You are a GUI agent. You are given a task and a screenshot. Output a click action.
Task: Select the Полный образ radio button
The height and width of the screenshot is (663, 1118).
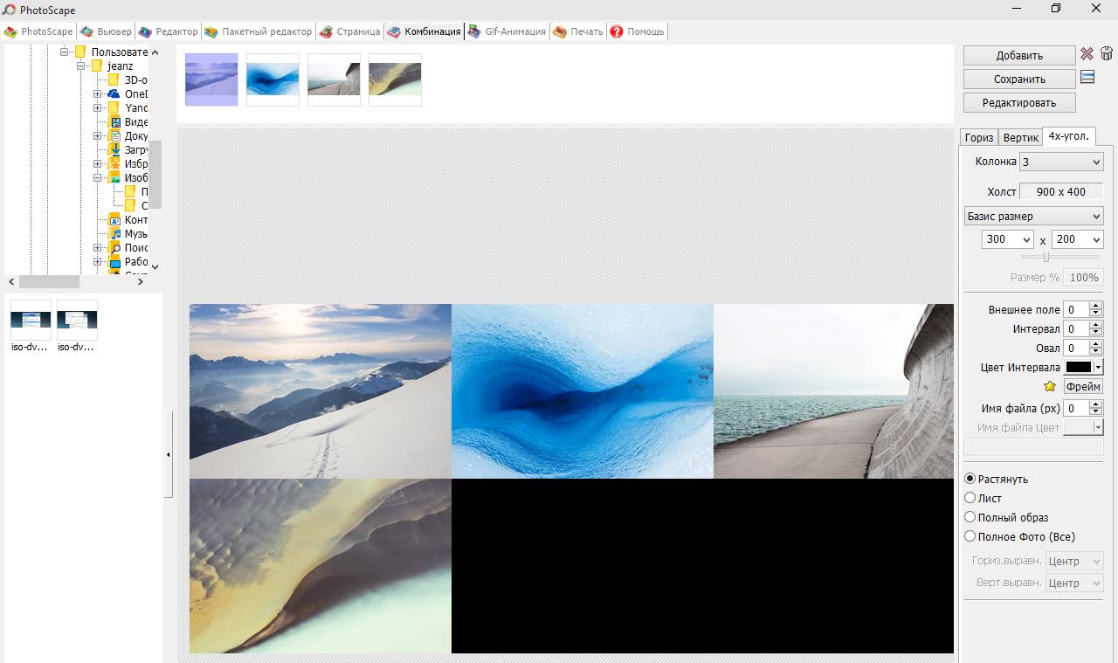click(970, 517)
